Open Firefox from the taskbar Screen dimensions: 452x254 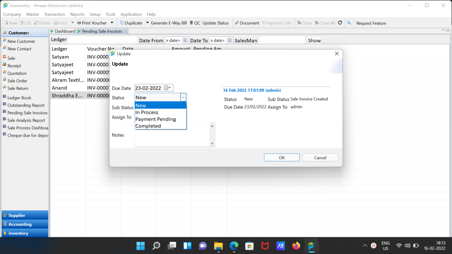(296, 246)
